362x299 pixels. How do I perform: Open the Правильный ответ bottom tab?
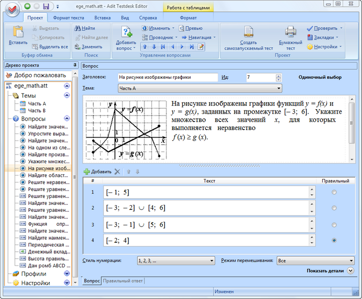click(122, 281)
